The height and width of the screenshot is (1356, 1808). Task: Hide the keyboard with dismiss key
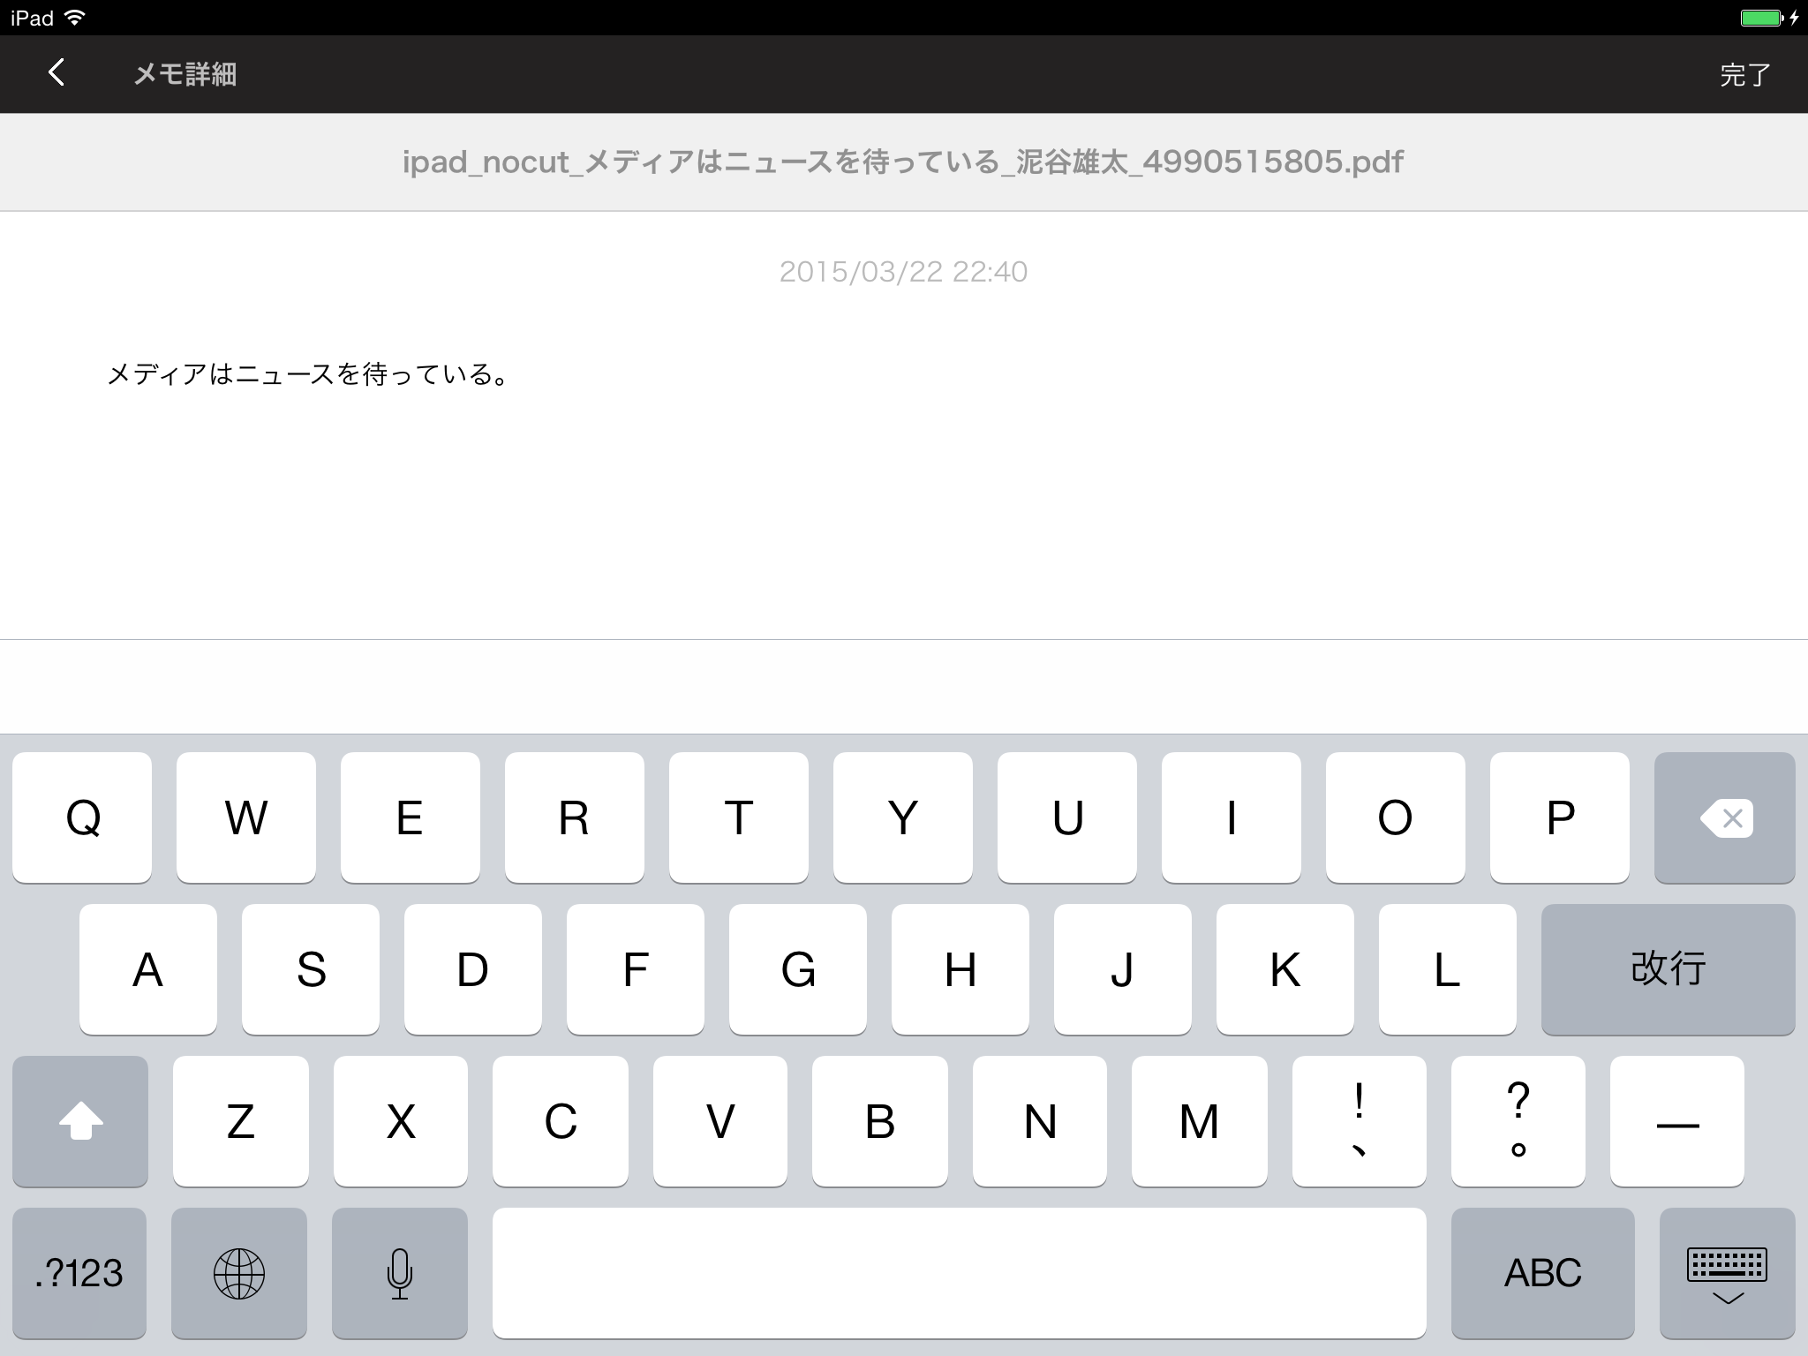(x=1728, y=1273)
